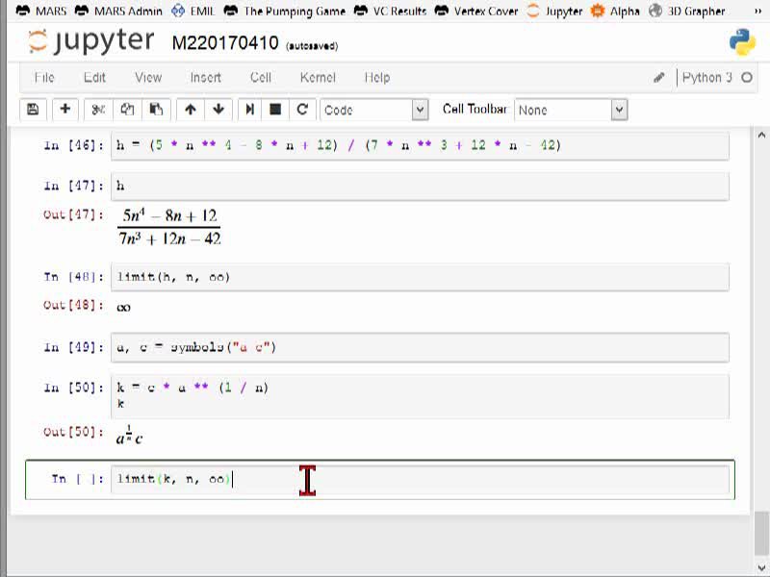Cut selected cell with scissors icon
Screen dimensions: 770x577
point(98,110)
